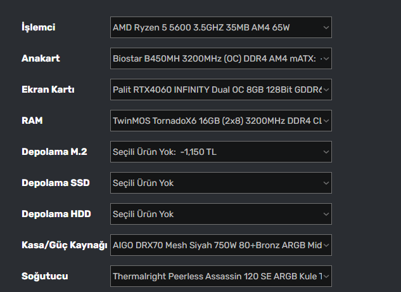Click the Ekran Kartı label text
Image resolution: width=401 pixels, height=292 pixels.
48,90
